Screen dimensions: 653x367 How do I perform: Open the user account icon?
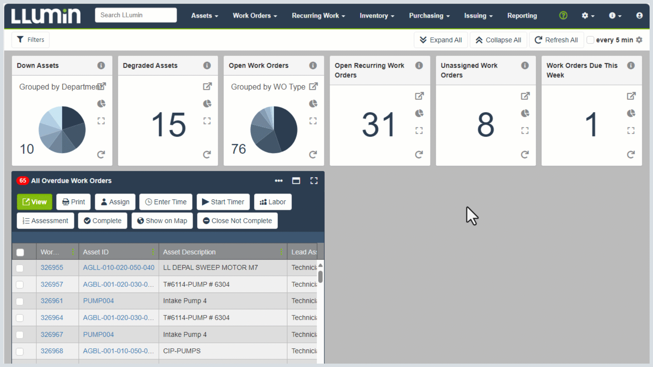tap(639, 16)
